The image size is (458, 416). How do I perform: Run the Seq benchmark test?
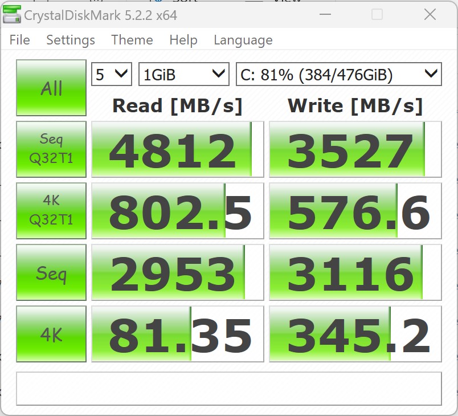pyautogui.click(x=51, y=272)
